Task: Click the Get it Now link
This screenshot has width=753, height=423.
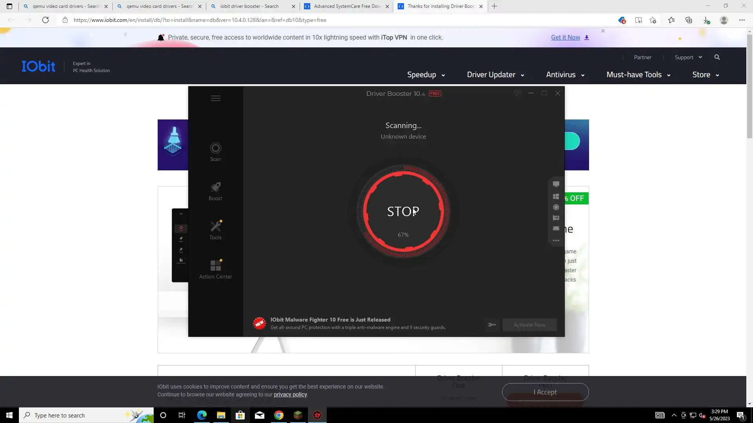Action: pyautogui.click(x=566, y=38)
